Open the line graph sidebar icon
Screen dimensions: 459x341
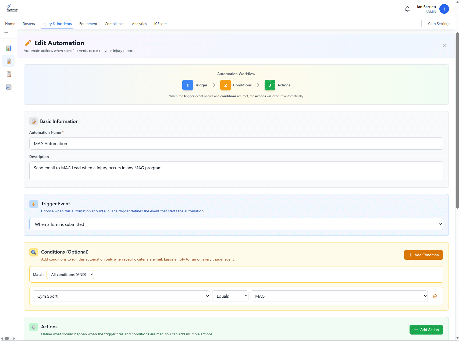[x=9, y=87]
